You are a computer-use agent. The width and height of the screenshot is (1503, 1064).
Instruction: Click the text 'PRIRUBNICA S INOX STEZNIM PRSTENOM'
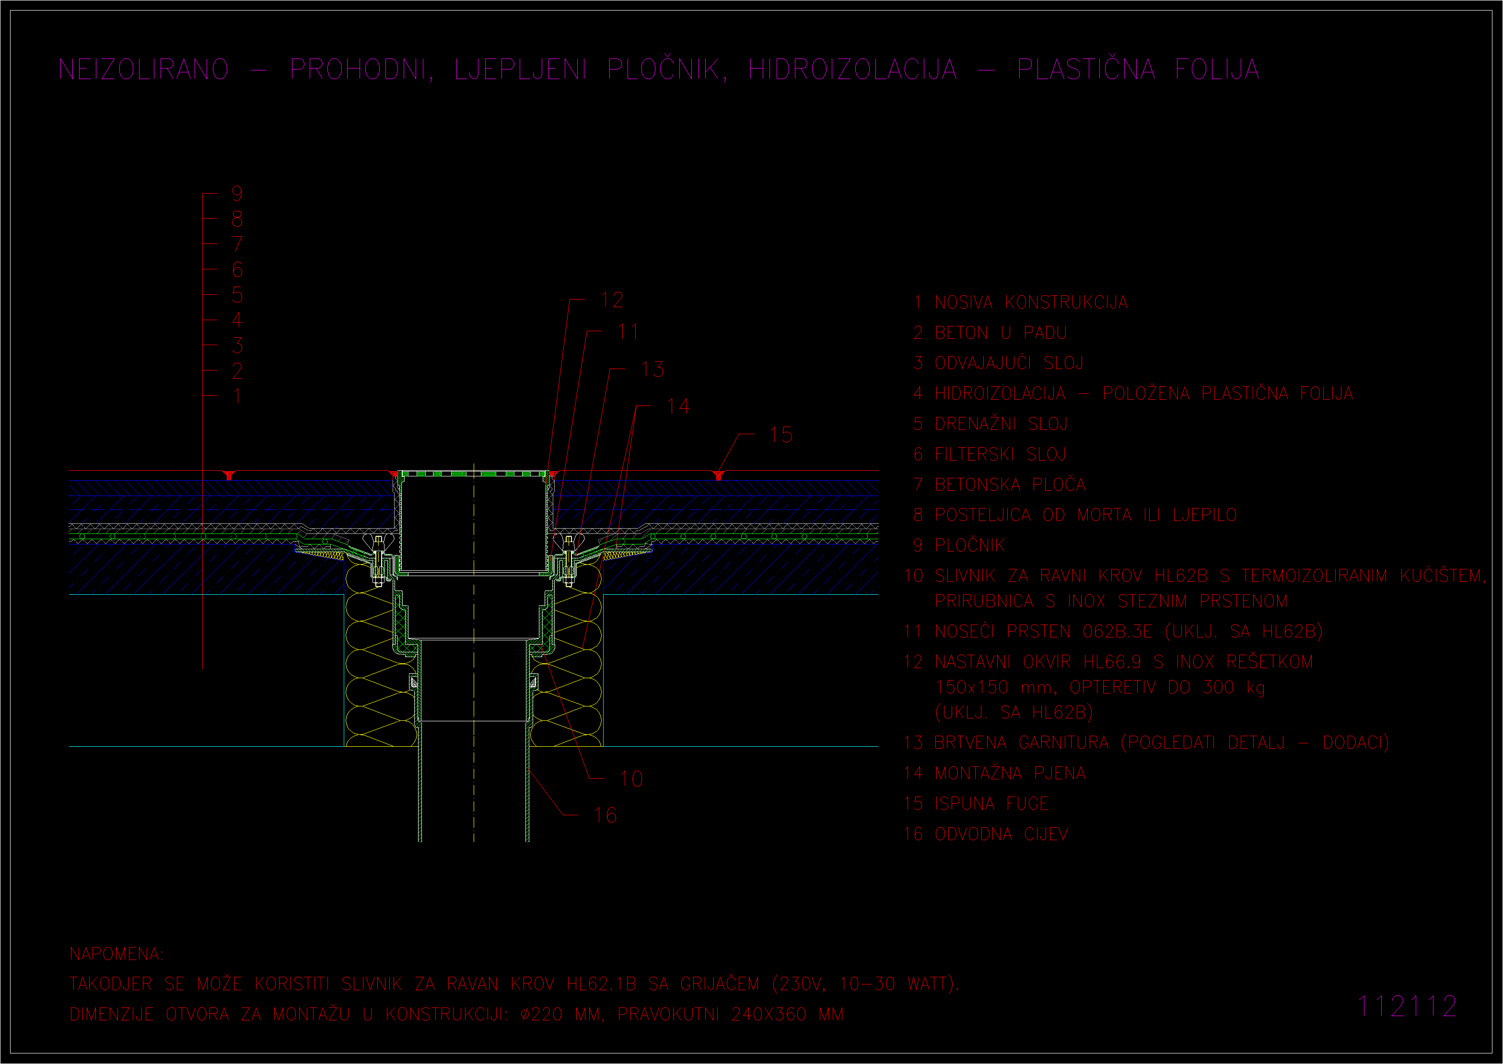[1111, 601]
